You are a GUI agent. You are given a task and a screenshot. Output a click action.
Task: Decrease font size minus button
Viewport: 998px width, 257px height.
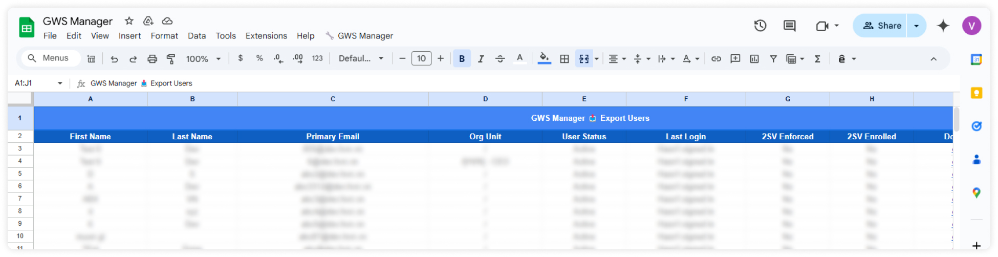pos(402,58)
